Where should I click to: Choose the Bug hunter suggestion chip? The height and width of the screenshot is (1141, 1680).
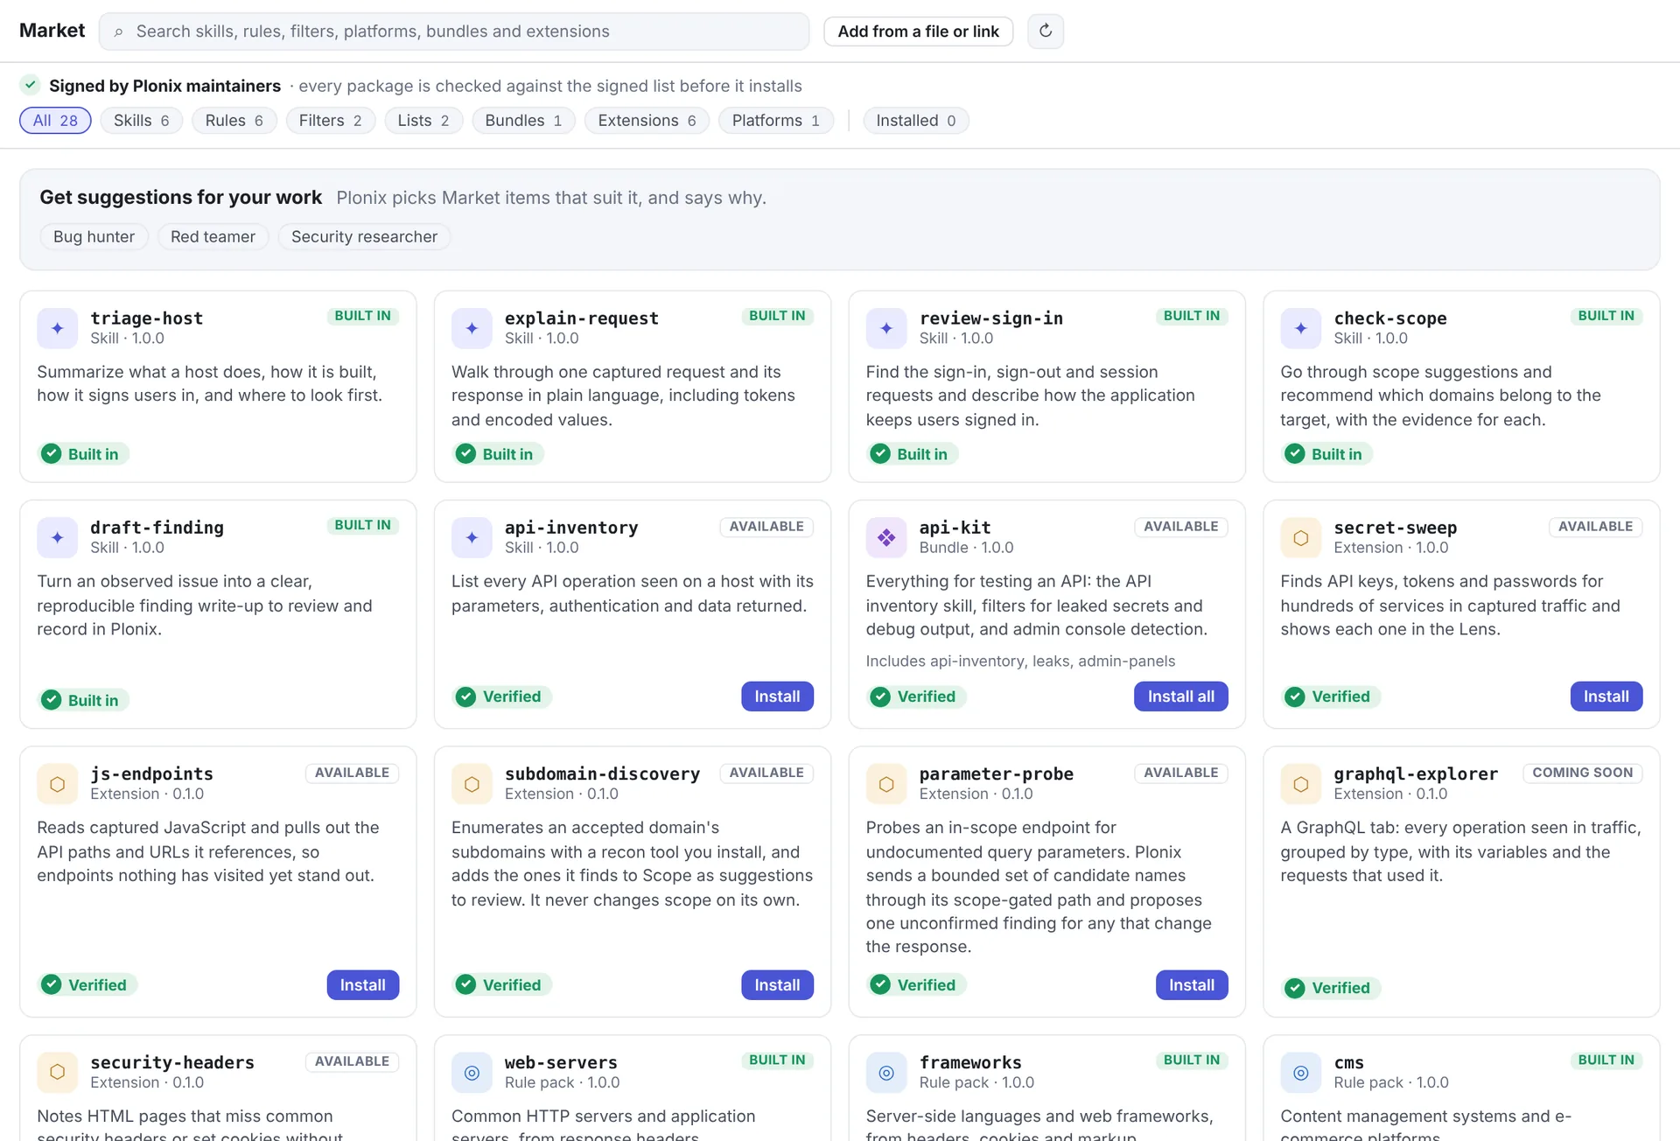click(x=94, y=237)
